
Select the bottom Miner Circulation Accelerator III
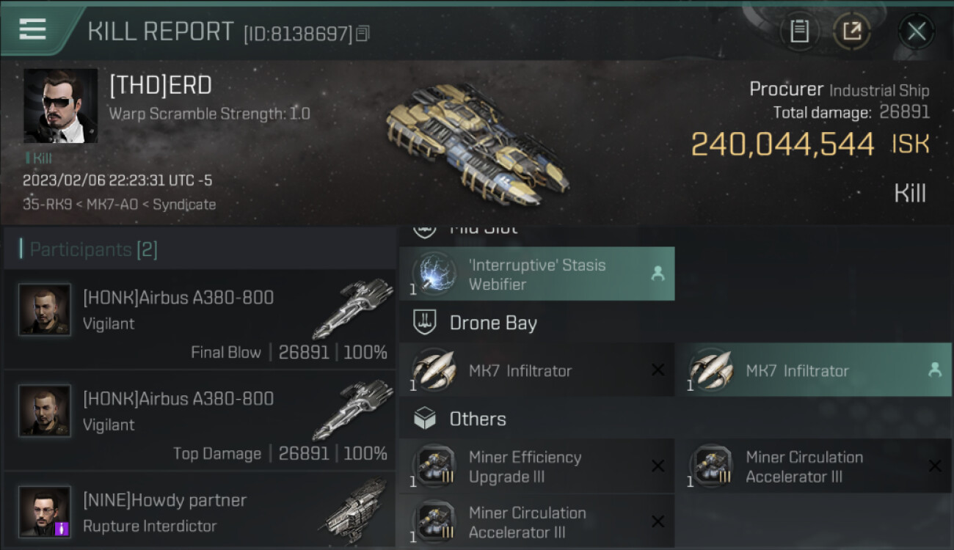click(x=536, y=521)
